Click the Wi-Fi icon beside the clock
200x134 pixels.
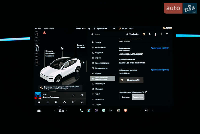pos(114,28)
